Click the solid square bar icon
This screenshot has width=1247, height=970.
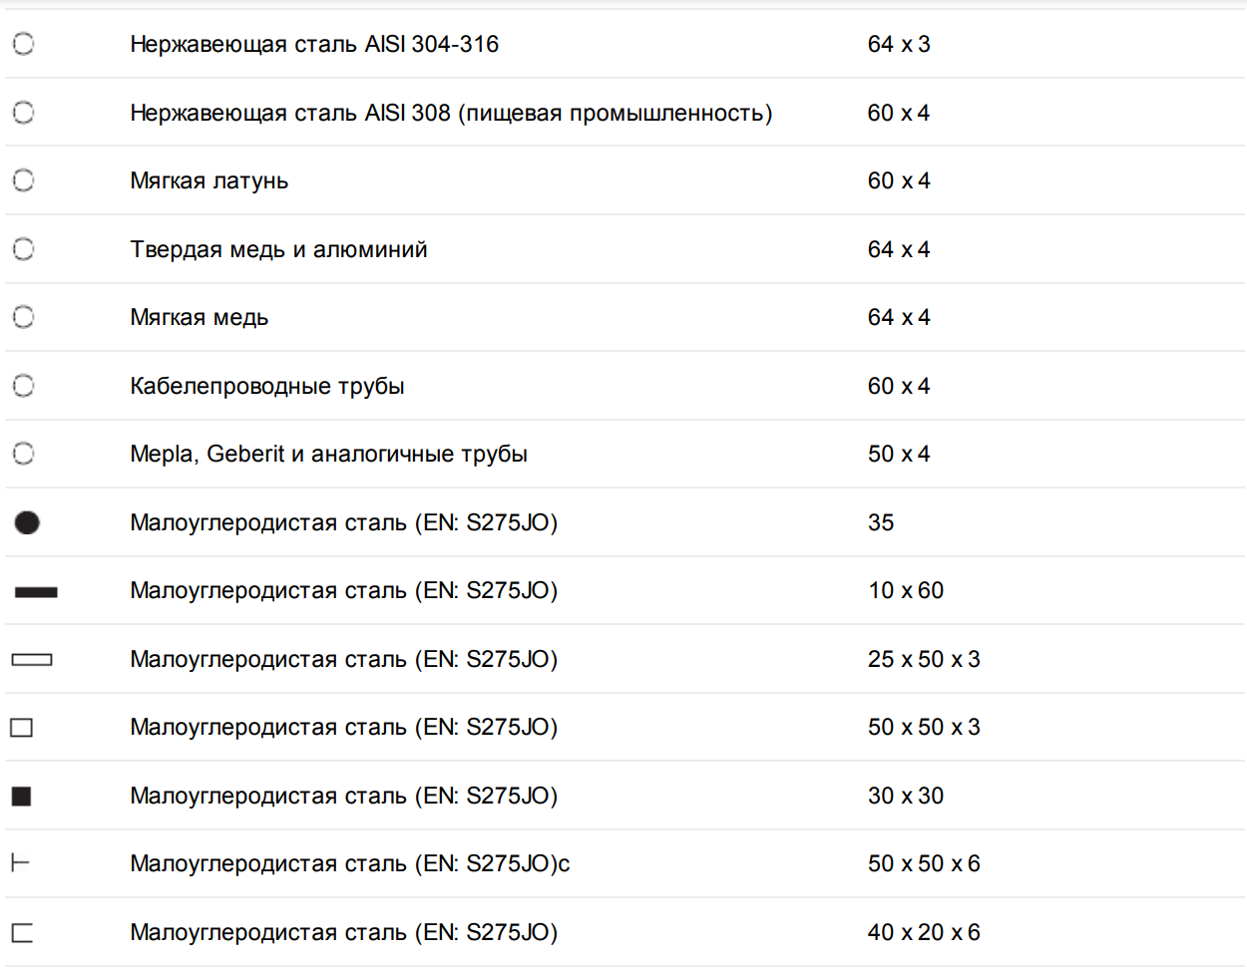(x=22, y=796)
